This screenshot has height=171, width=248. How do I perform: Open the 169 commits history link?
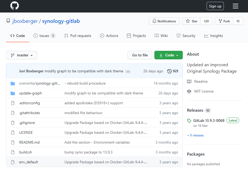[x=173, y=71]
